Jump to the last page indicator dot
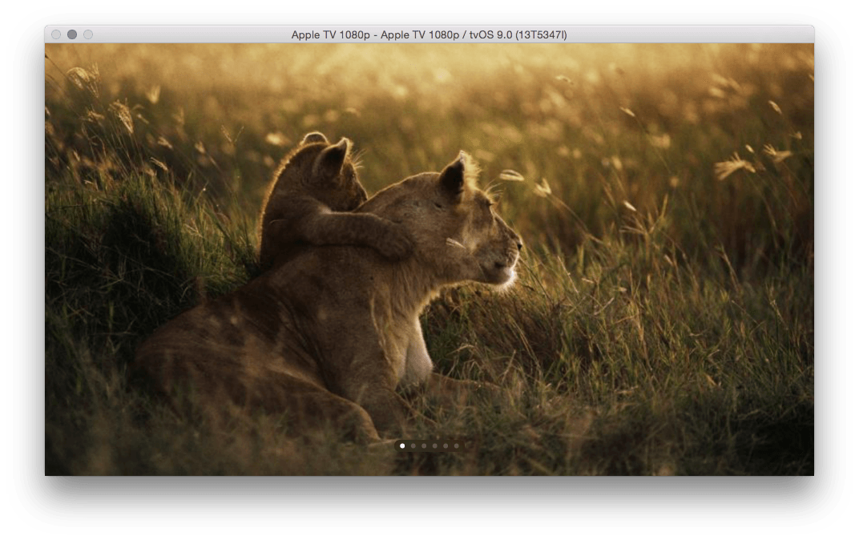859x540 pixels. tap(457, 445)
